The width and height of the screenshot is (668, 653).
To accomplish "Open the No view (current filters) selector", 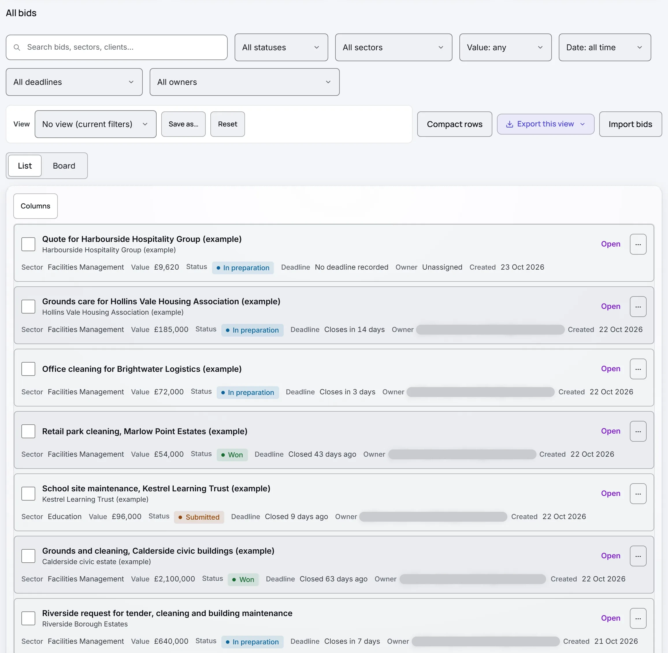I will click(95, 124).
